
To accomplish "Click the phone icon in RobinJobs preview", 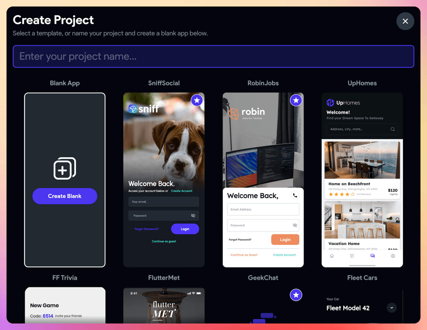I will pyautogui.click(x=295, y=195).
